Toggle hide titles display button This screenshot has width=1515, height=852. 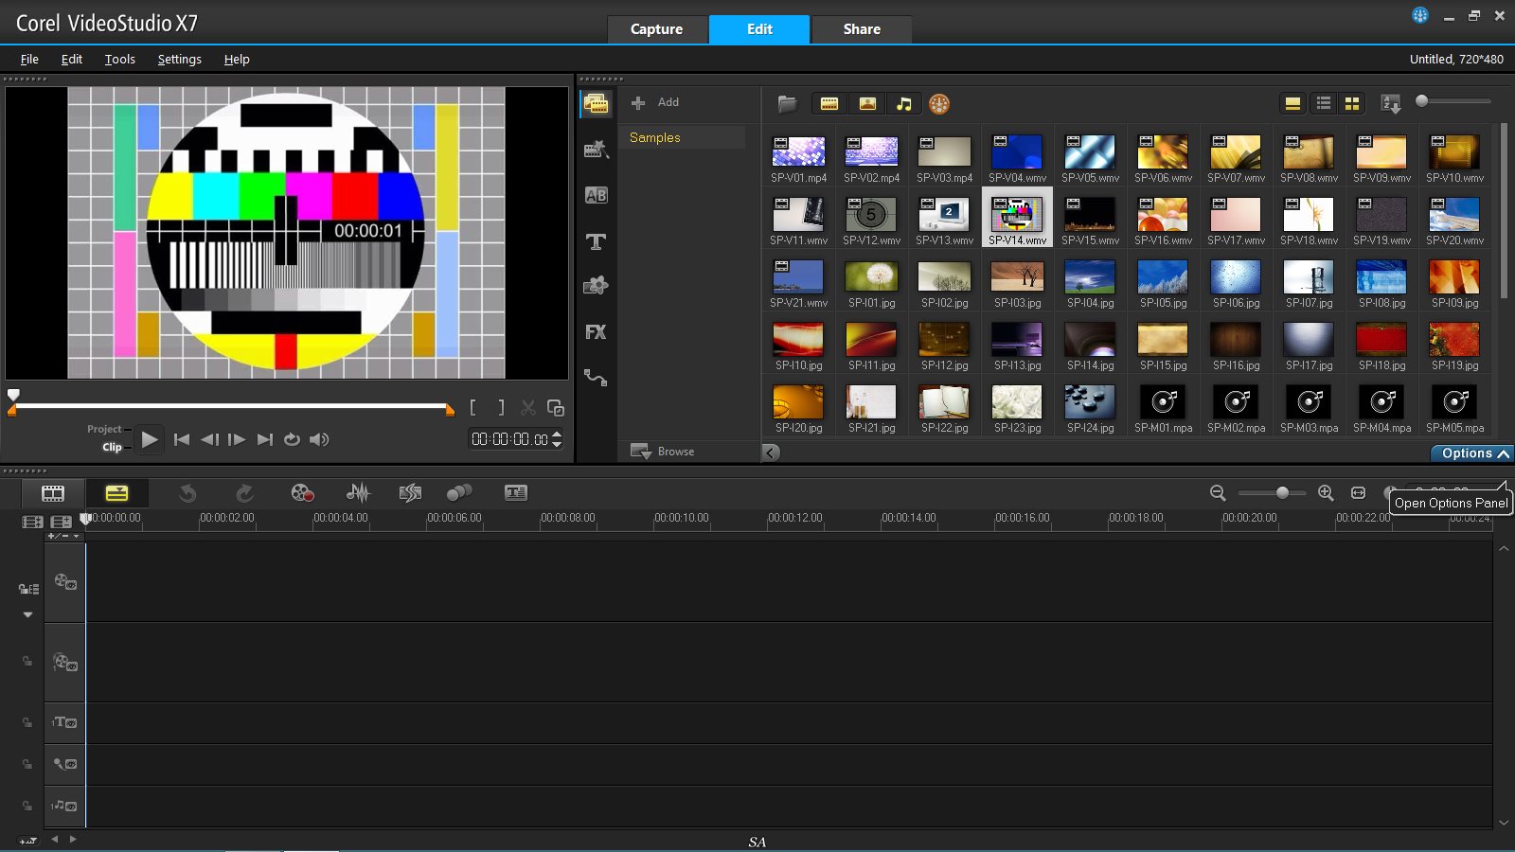[1292, 104]
